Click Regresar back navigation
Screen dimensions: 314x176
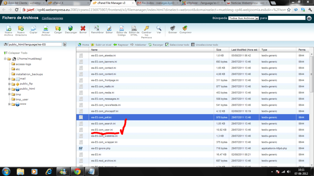(x=121, y=45)
